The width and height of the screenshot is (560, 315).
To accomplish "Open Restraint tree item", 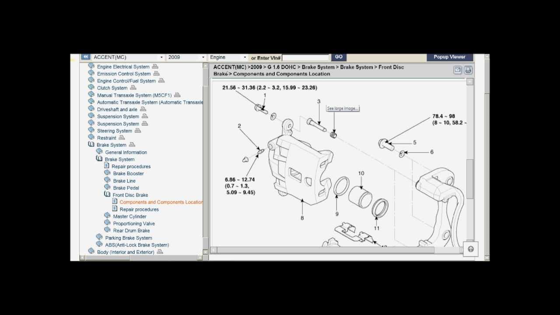I will 107,138.
